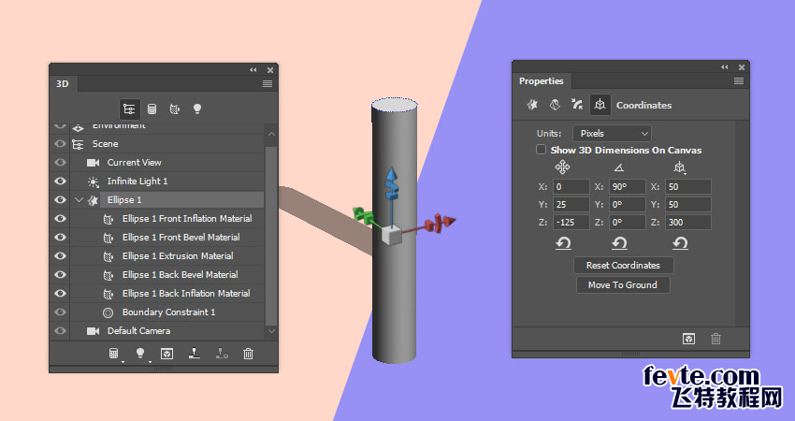Select Current View in the 3D panel
Screen dimensions: 795x421
[x=135, y=162]
